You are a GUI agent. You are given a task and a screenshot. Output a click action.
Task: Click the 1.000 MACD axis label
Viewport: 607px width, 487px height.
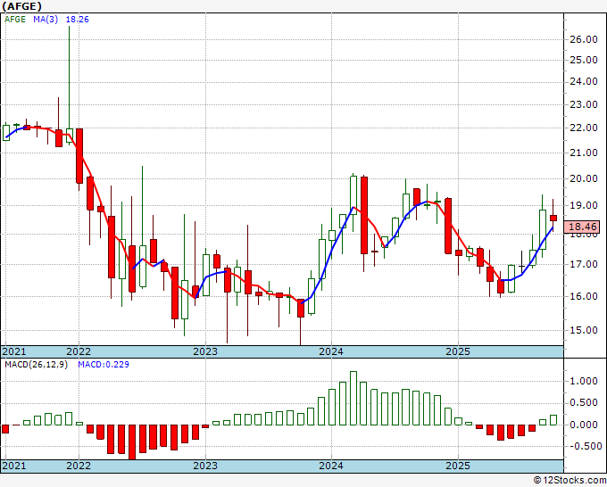pyautogui.click(x=584, y=382)
